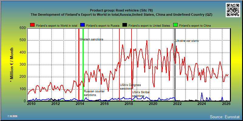This screenshot has width=243, height=121.
Task: Click the blue Russia export legend swatch
Action: pos(82,25)
